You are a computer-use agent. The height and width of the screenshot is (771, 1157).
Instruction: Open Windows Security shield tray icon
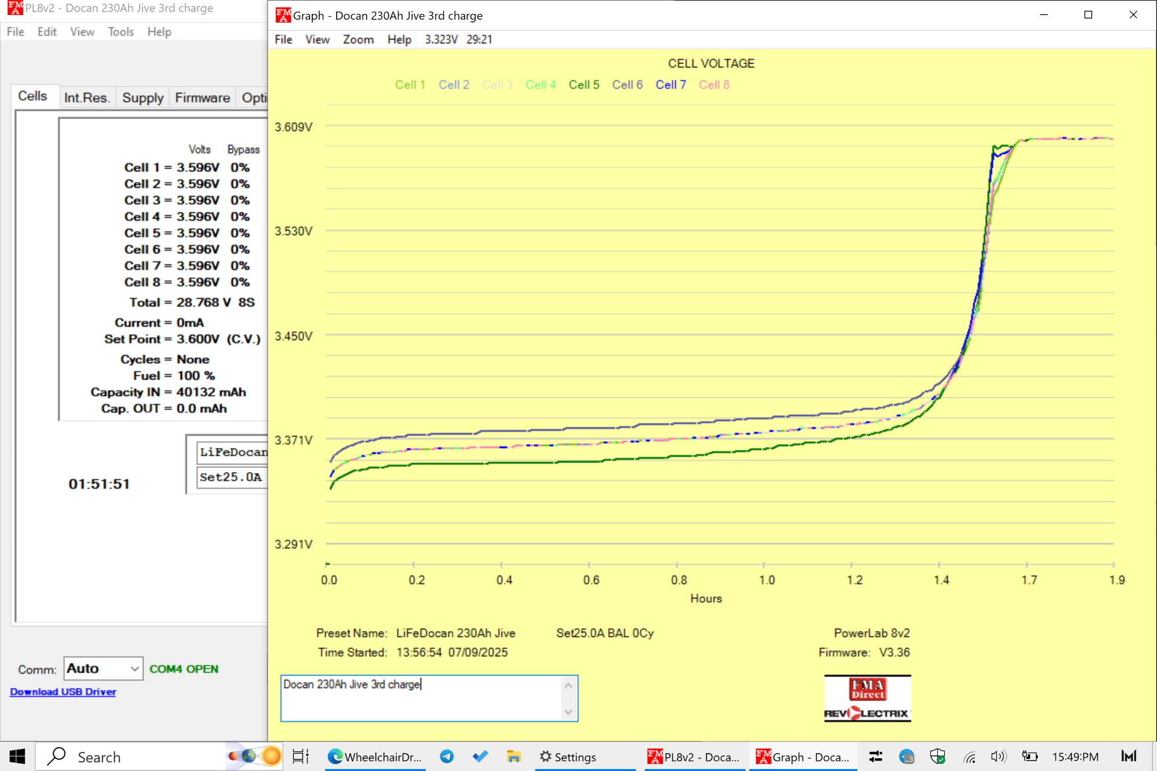(x=937, y=757)
